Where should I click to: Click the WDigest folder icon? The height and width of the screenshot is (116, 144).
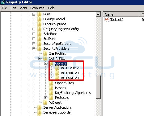tap(45, 102)
